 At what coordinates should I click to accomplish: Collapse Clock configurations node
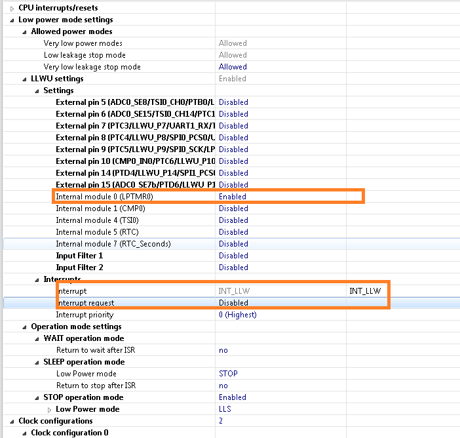(12, 422)
